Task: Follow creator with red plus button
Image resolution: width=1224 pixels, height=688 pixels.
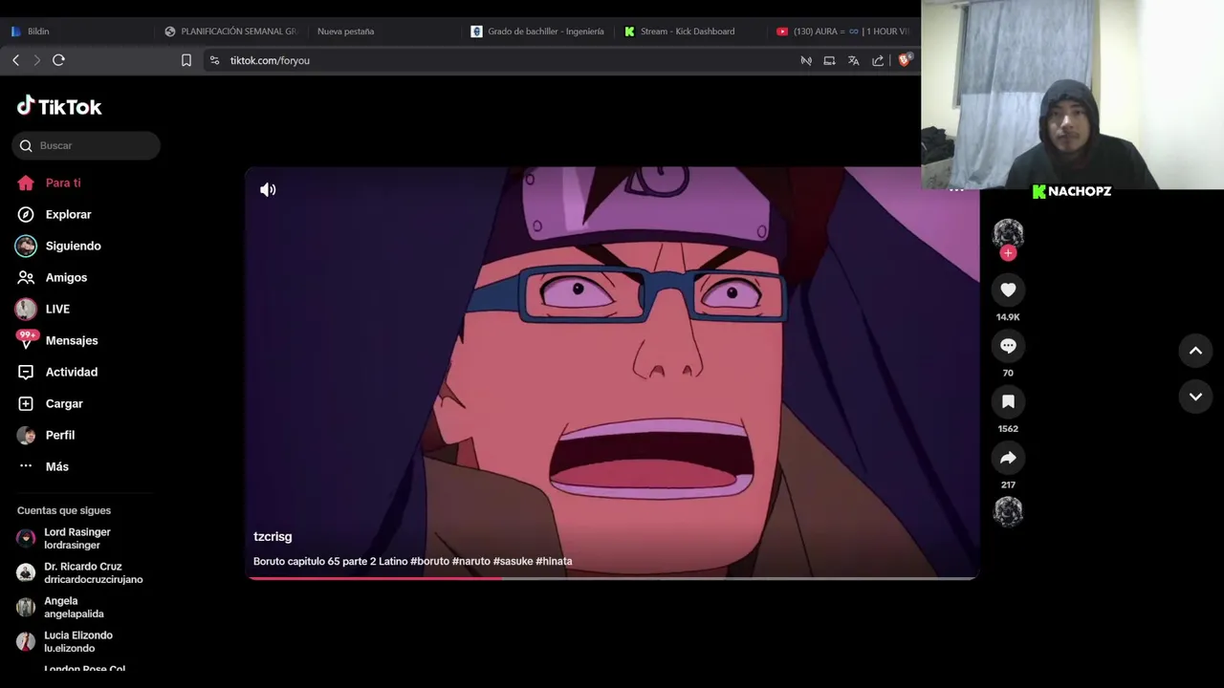Action: [x=1008, y=253]
